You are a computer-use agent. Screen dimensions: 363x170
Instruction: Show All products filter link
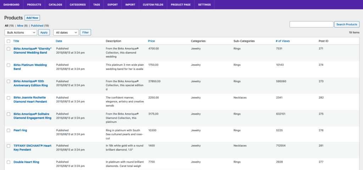[6, 25]
